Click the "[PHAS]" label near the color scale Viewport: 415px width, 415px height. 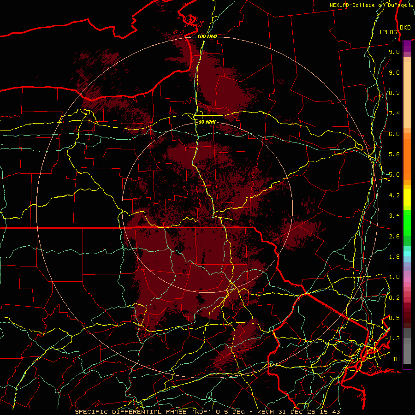click(390, 32)
